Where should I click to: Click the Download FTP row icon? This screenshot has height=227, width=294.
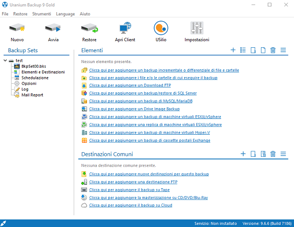click(84, 86)
